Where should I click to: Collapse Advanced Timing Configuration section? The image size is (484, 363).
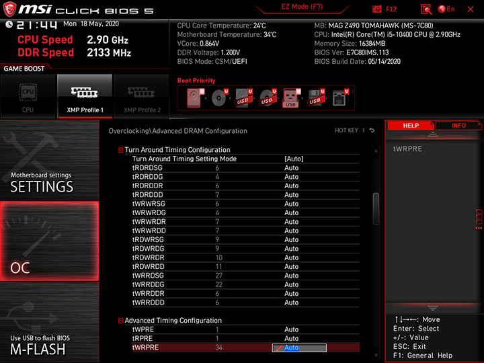(121, 321)
